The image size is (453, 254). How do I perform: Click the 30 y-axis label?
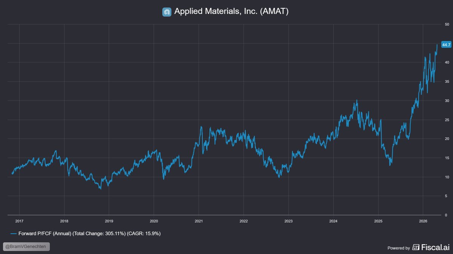[447, 100]
